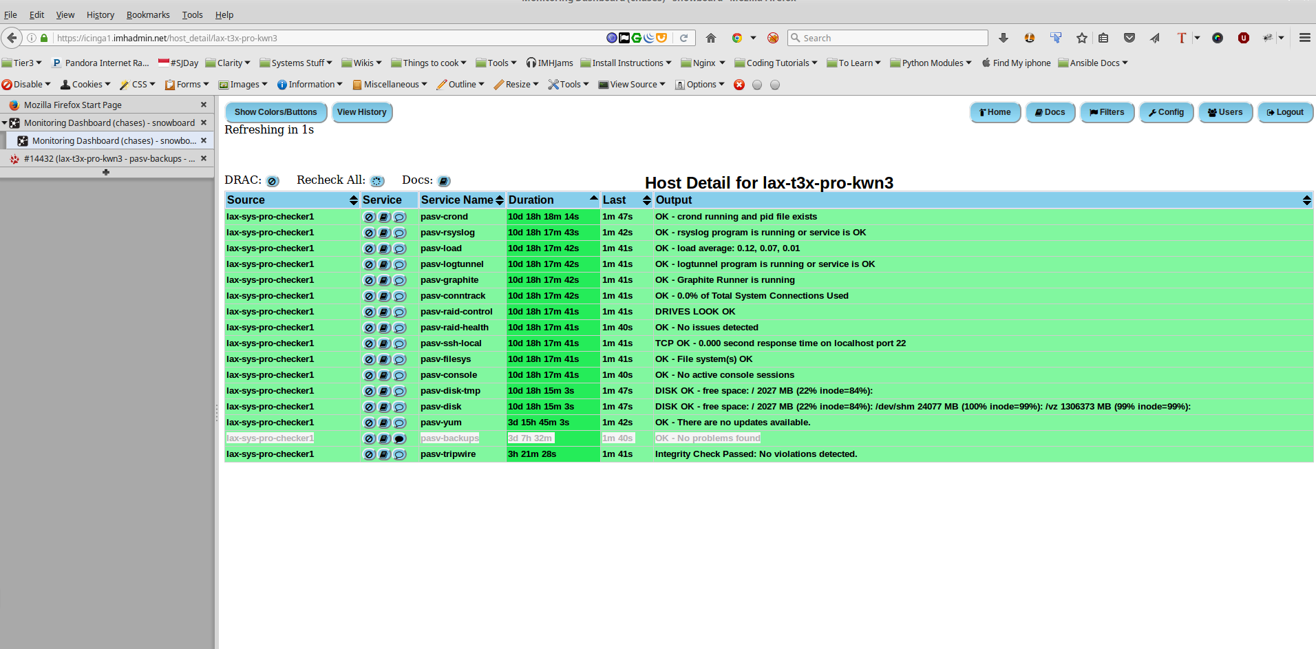
Task: Click the Recheck All icon
Action: coord(377,182)
